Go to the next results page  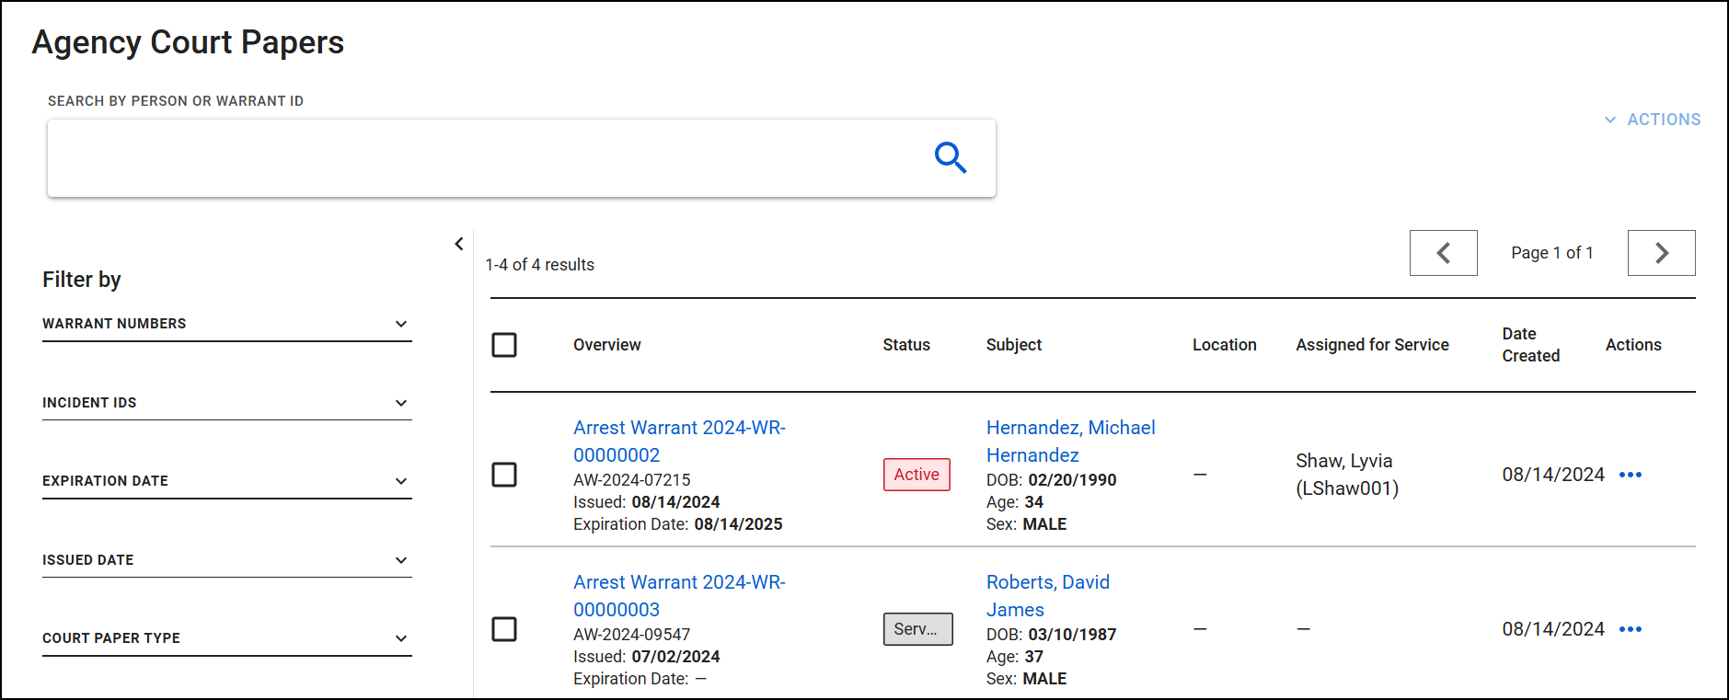click(x=1661, y=253)
